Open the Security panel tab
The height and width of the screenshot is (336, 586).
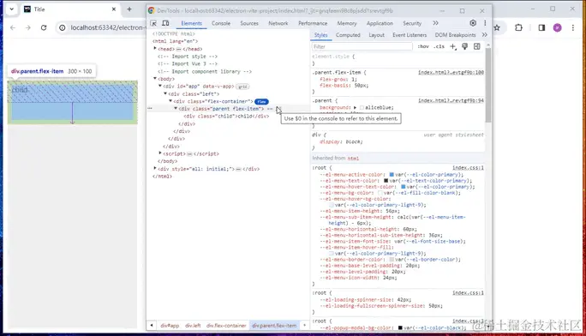[x=412, y=23]
